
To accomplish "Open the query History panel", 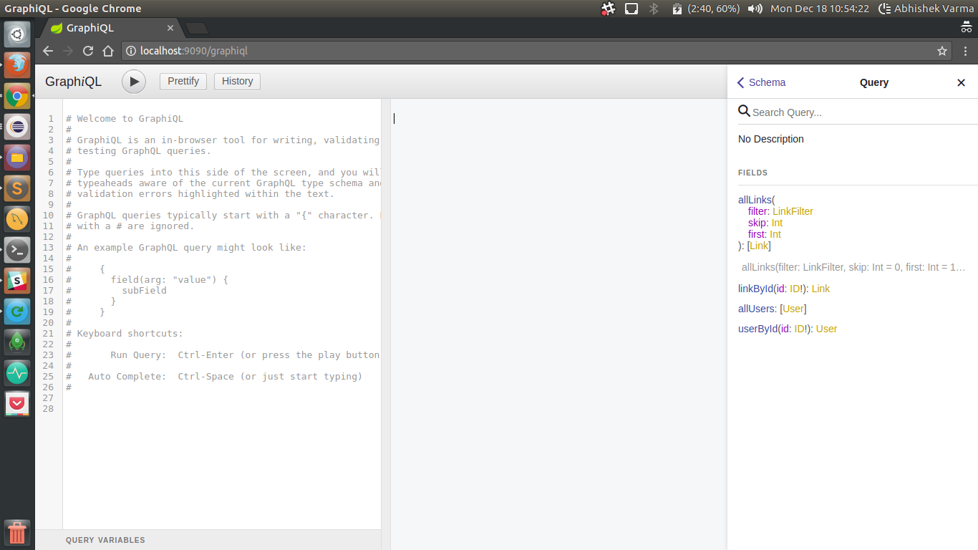I will [x=237, y=81].
